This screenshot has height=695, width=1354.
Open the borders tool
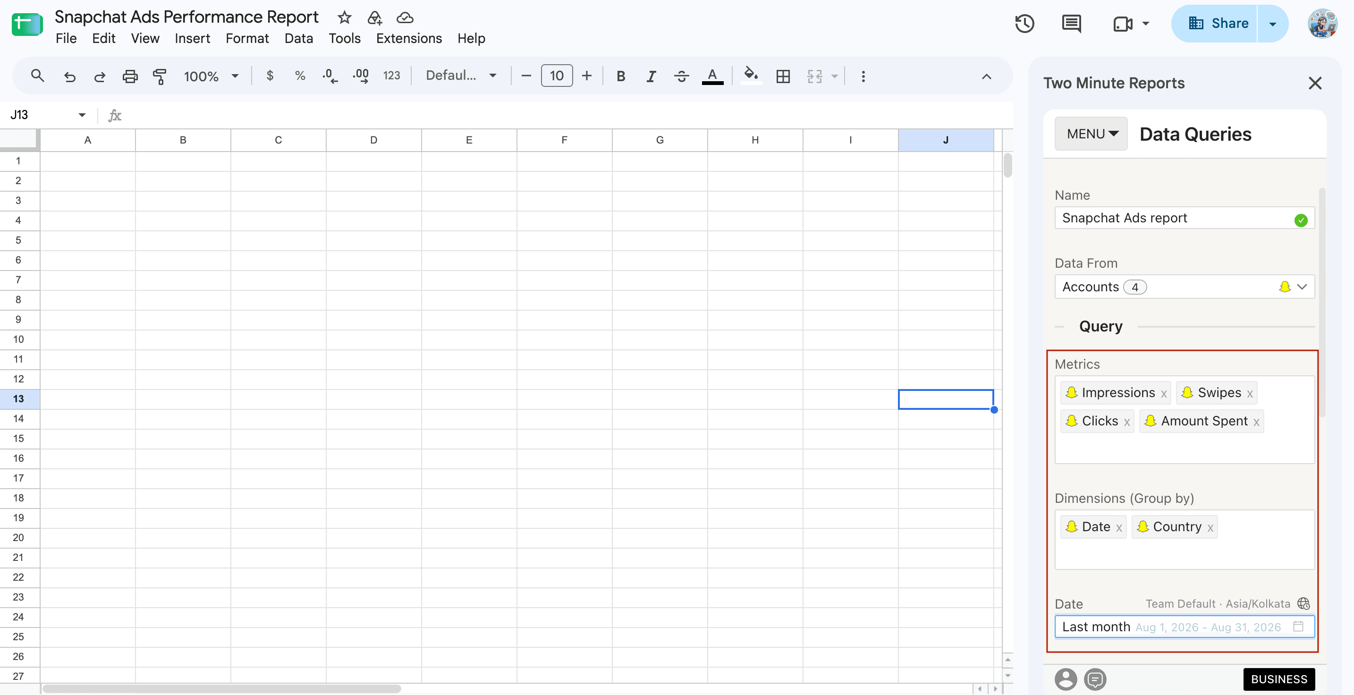(x=783, y=76)
